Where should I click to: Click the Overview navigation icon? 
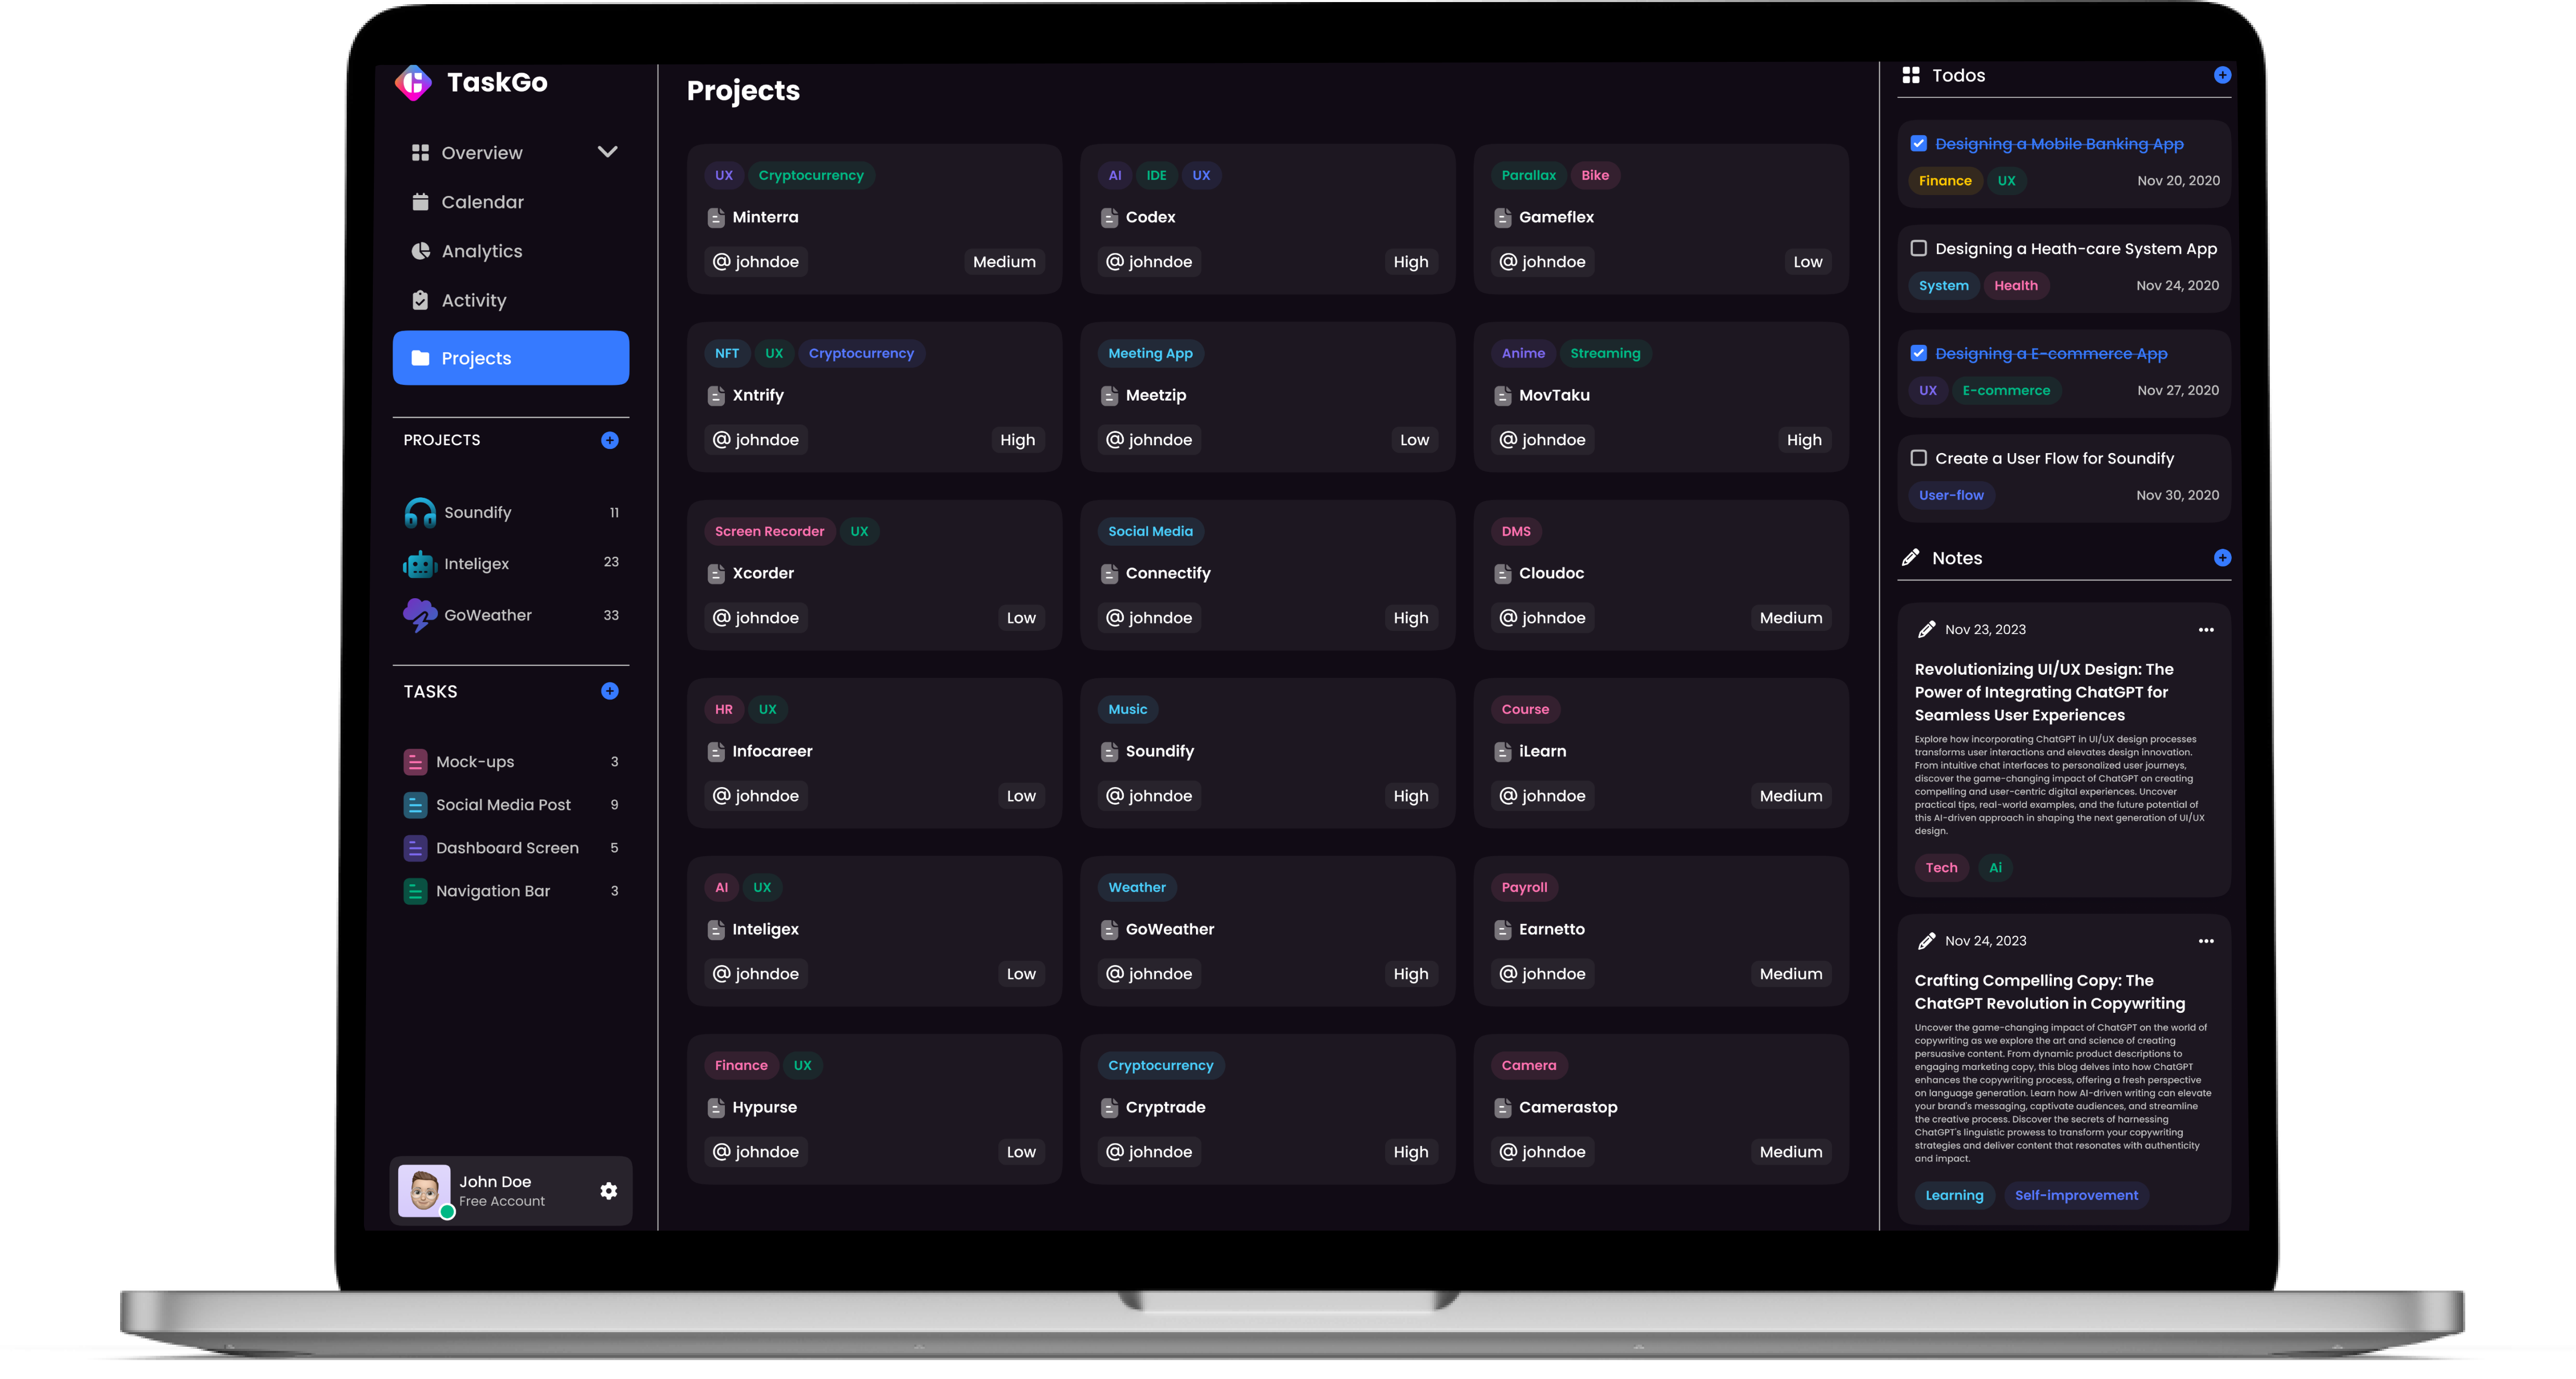click(x=421, y=152)
